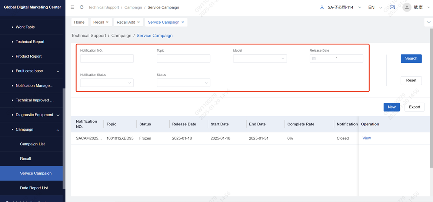Click the Notification NO. input field

107,58
